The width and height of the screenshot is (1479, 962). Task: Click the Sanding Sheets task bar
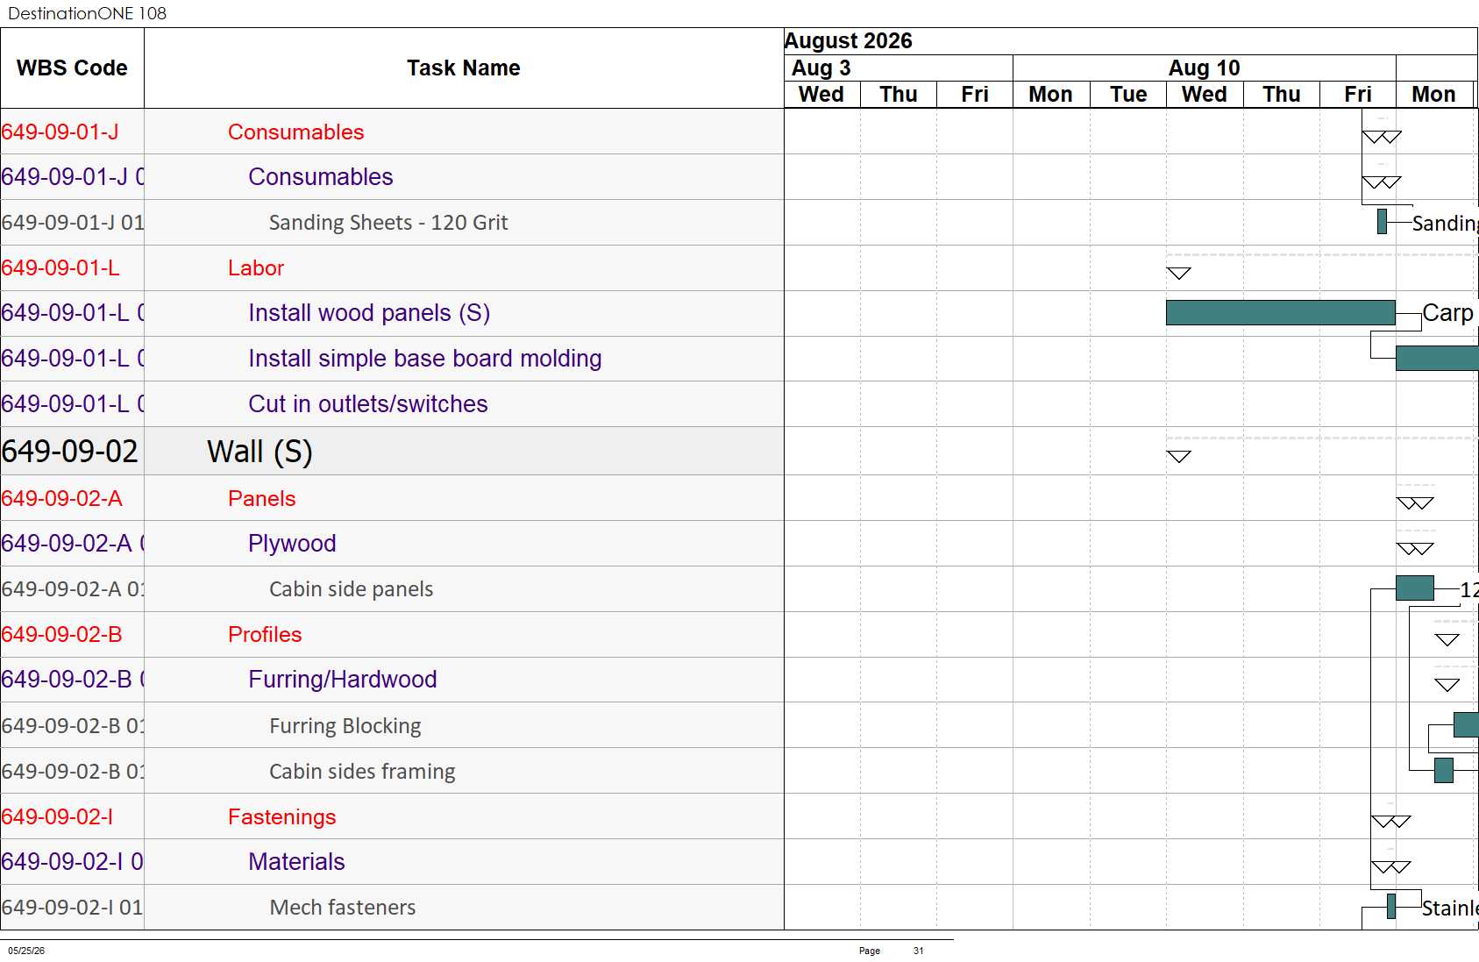point(1383,222)
